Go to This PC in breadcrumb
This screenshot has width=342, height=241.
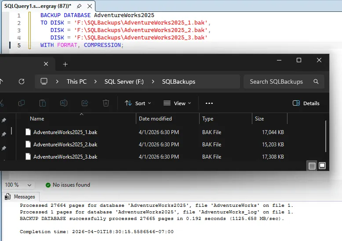(76, 82)
